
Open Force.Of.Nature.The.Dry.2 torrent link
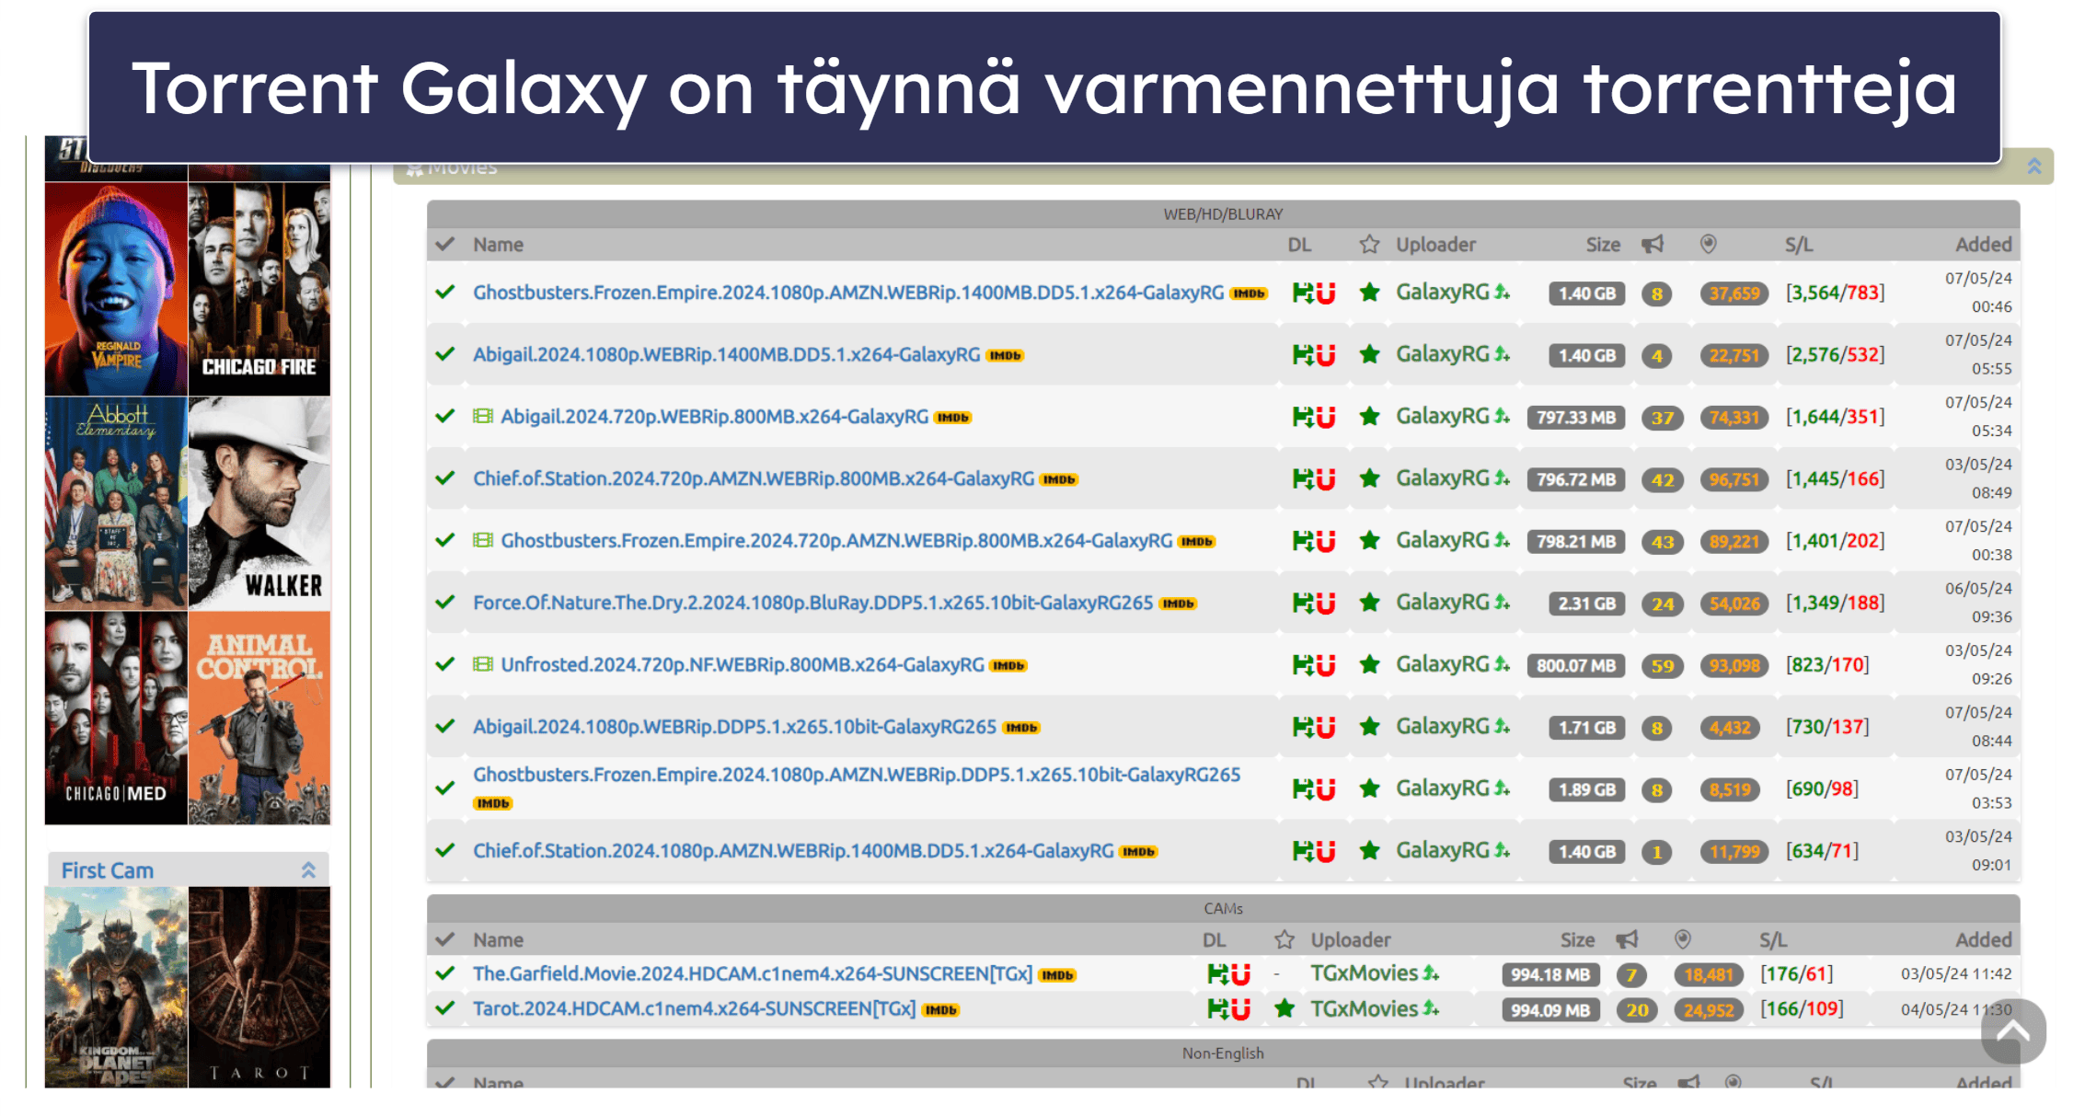[x=812, y=603]
